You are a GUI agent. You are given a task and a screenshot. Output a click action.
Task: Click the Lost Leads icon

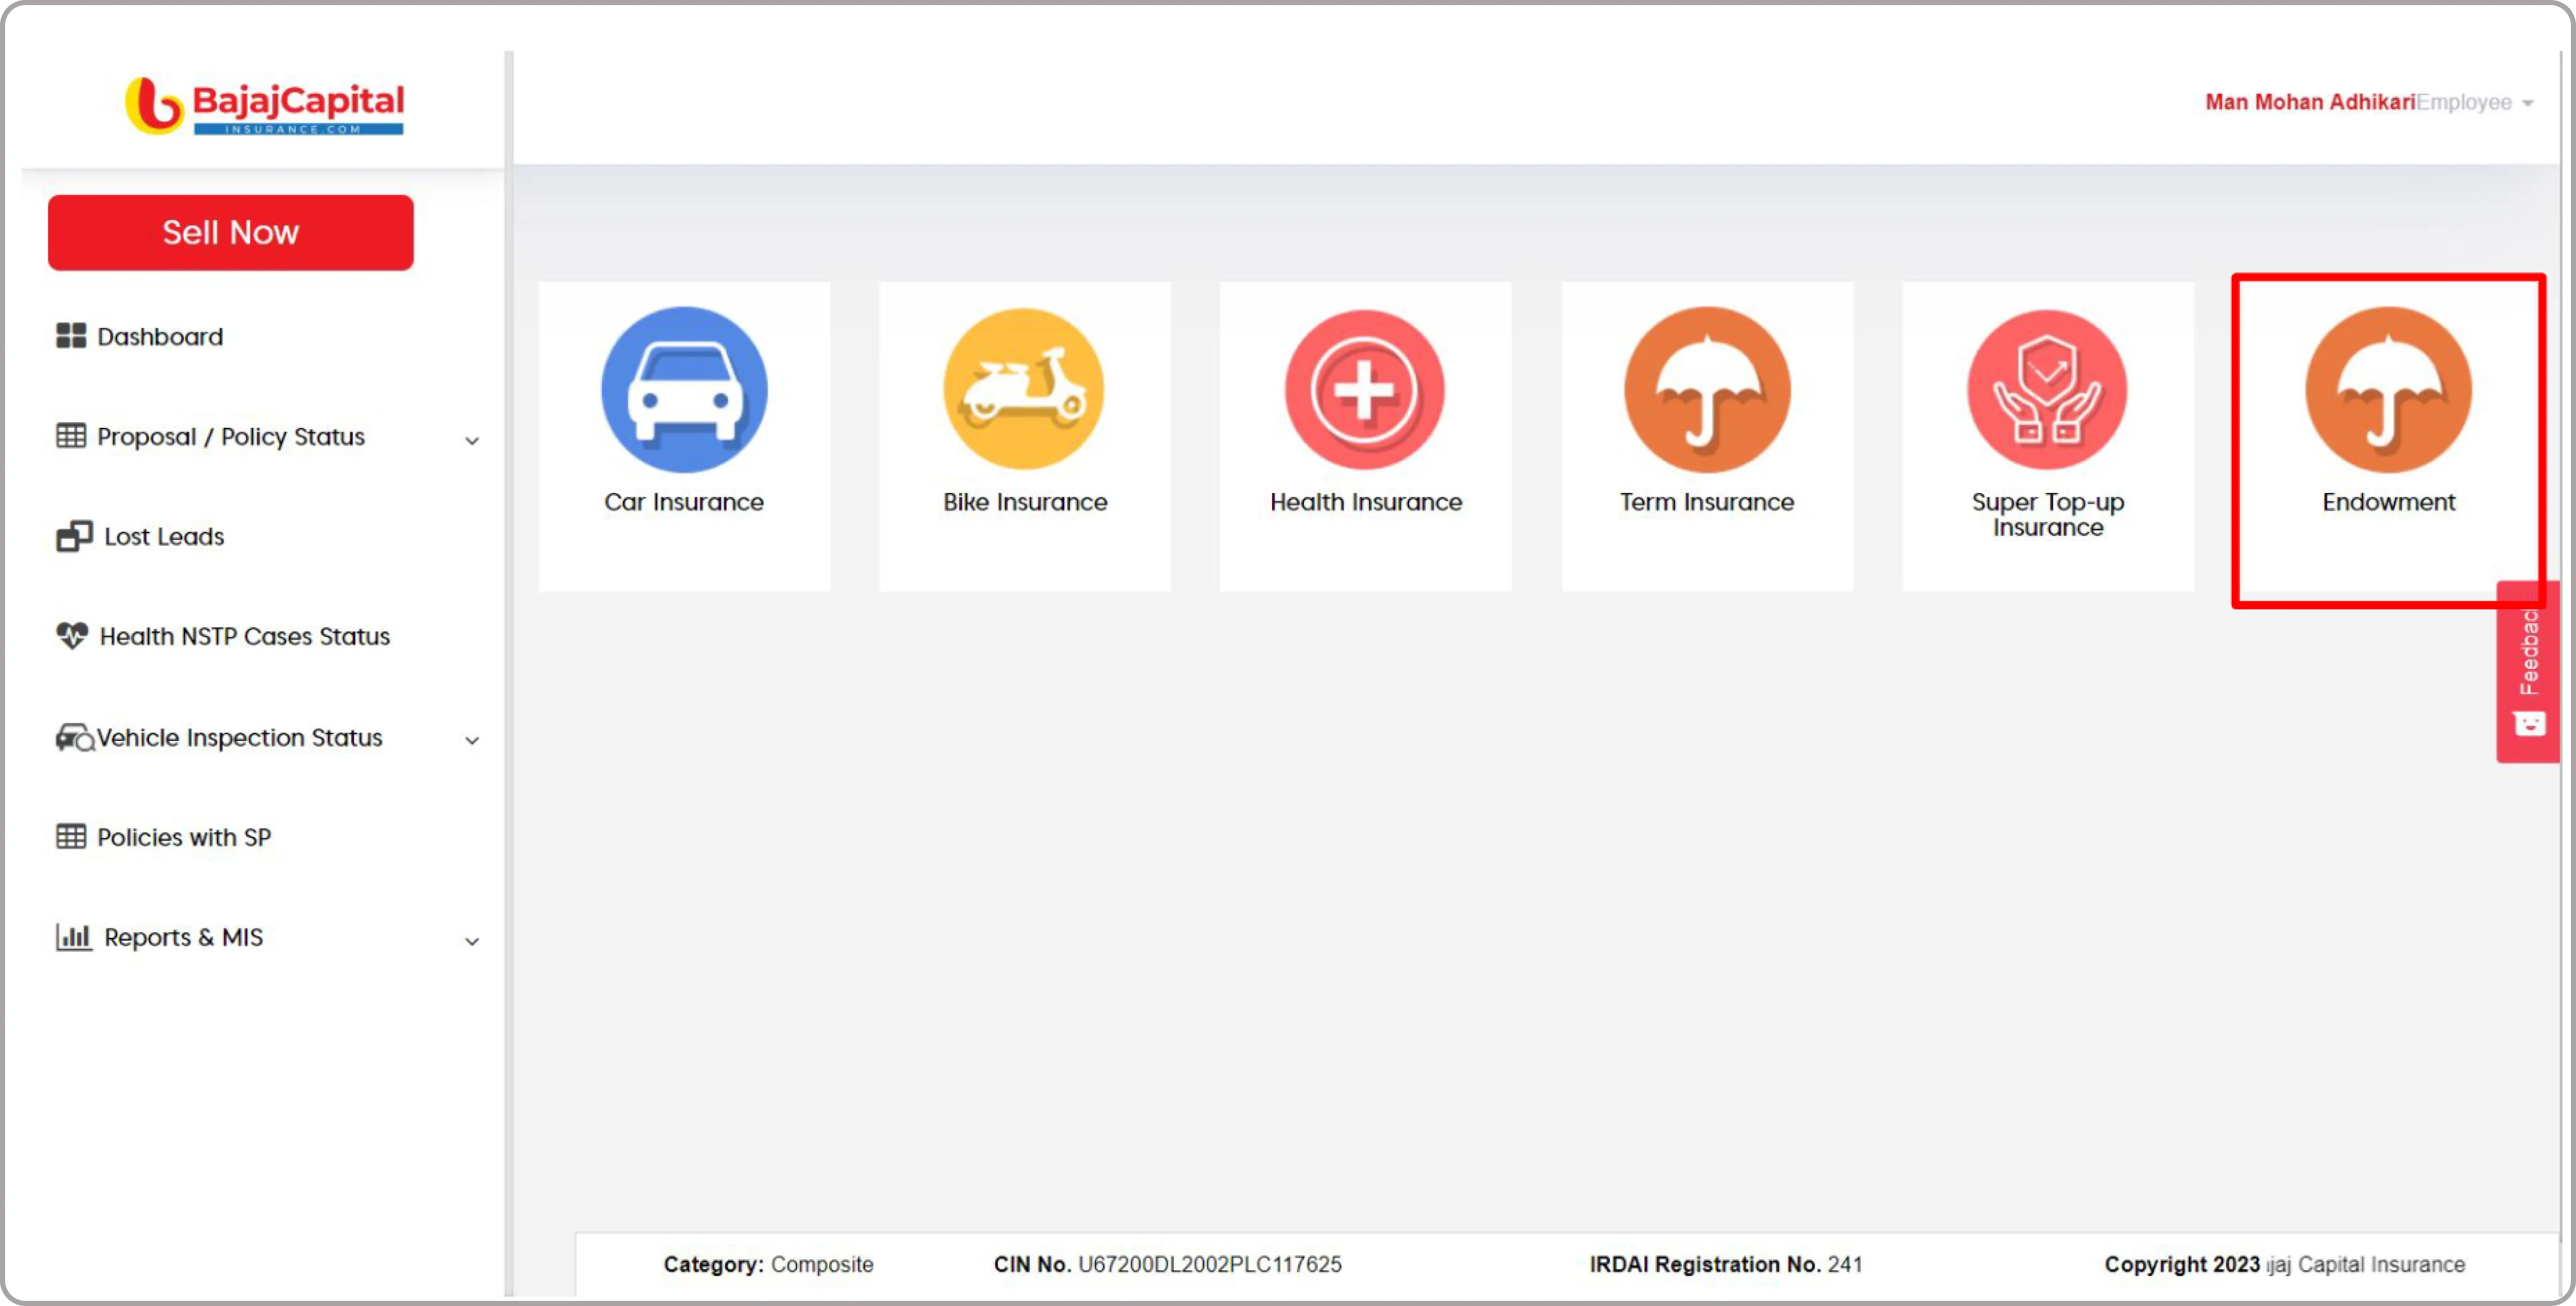[74, 536]
